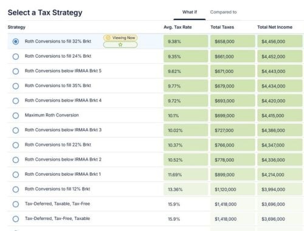Click the star favorite icon
The image size is (304, 231).
[x=120, y=44]
